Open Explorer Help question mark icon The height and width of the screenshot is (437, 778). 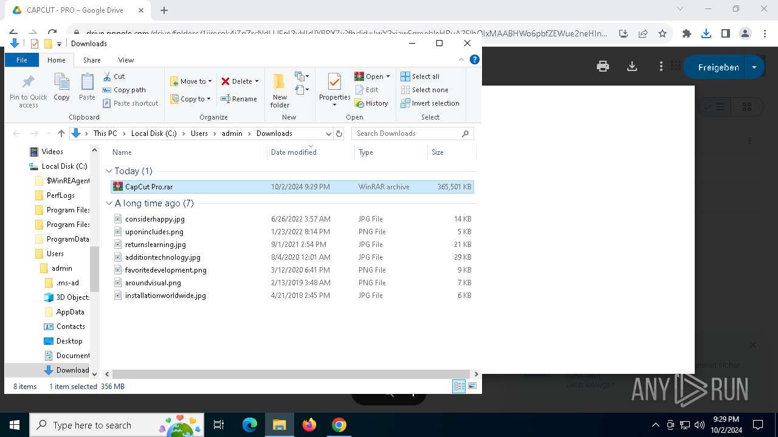click(x=475, y=59)
